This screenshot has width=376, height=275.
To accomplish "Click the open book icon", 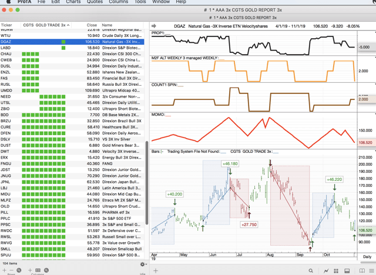I will click(x=362, y=271).
